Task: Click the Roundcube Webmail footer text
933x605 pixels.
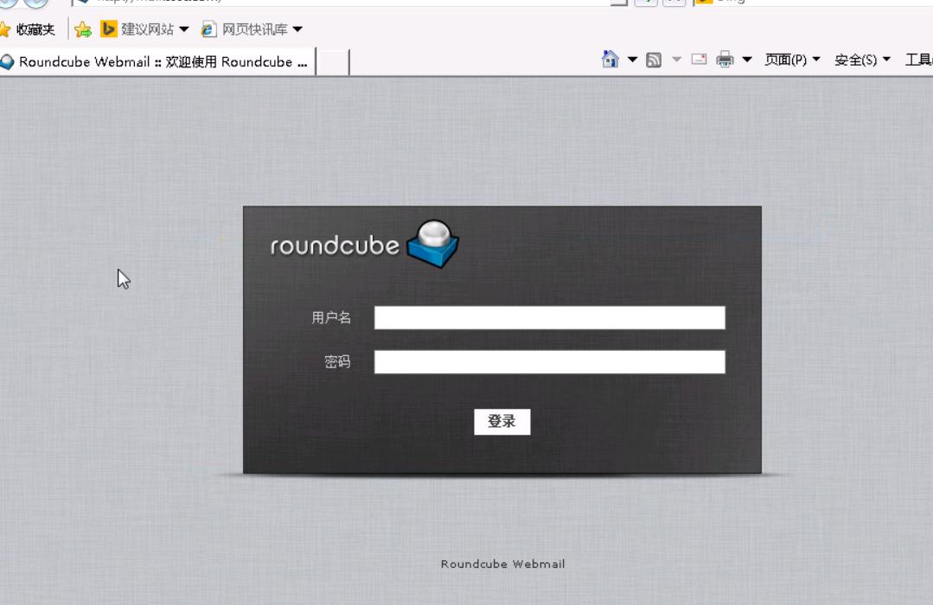Action: (x=502, y=564)
